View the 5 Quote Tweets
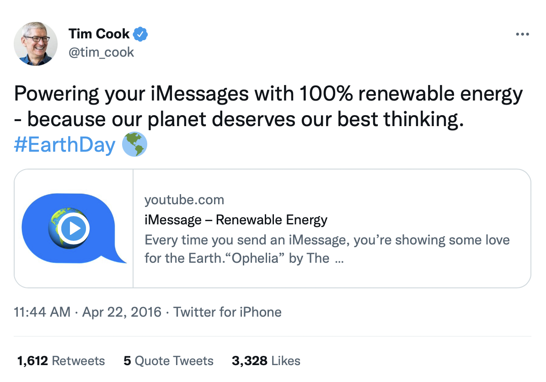This screenshot has height=382, width=546. (x=168, y=361)
